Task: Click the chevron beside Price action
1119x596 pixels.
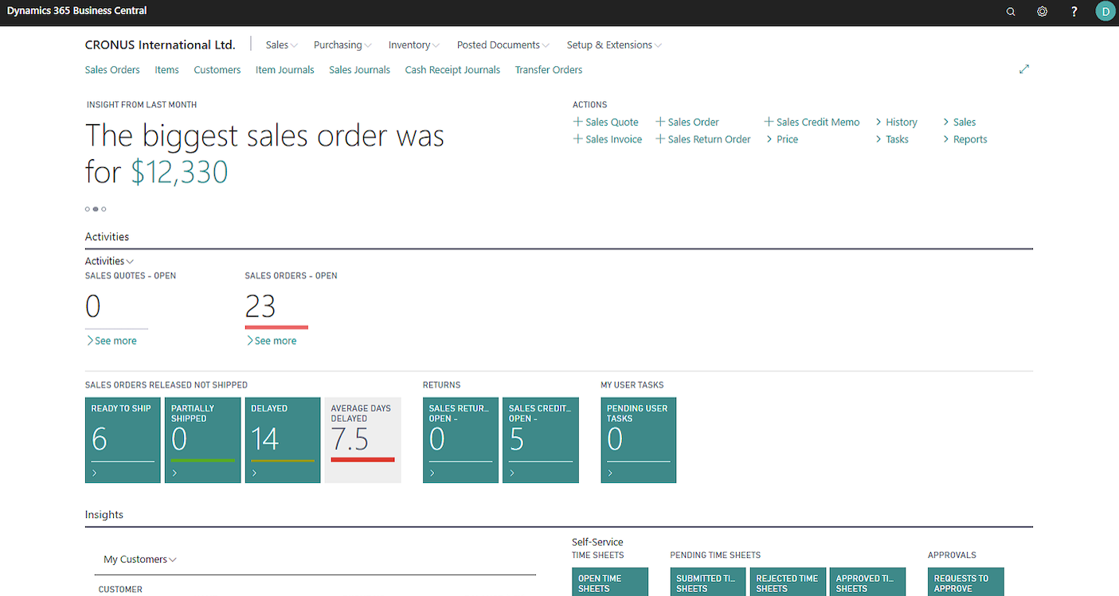Action: tap(769, 139)
